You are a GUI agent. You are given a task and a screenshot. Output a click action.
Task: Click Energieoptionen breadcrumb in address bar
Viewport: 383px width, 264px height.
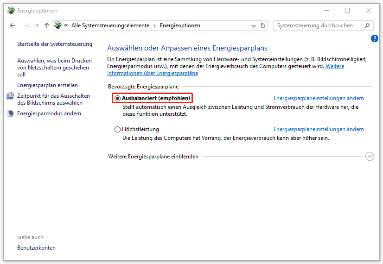pos(180,25)
